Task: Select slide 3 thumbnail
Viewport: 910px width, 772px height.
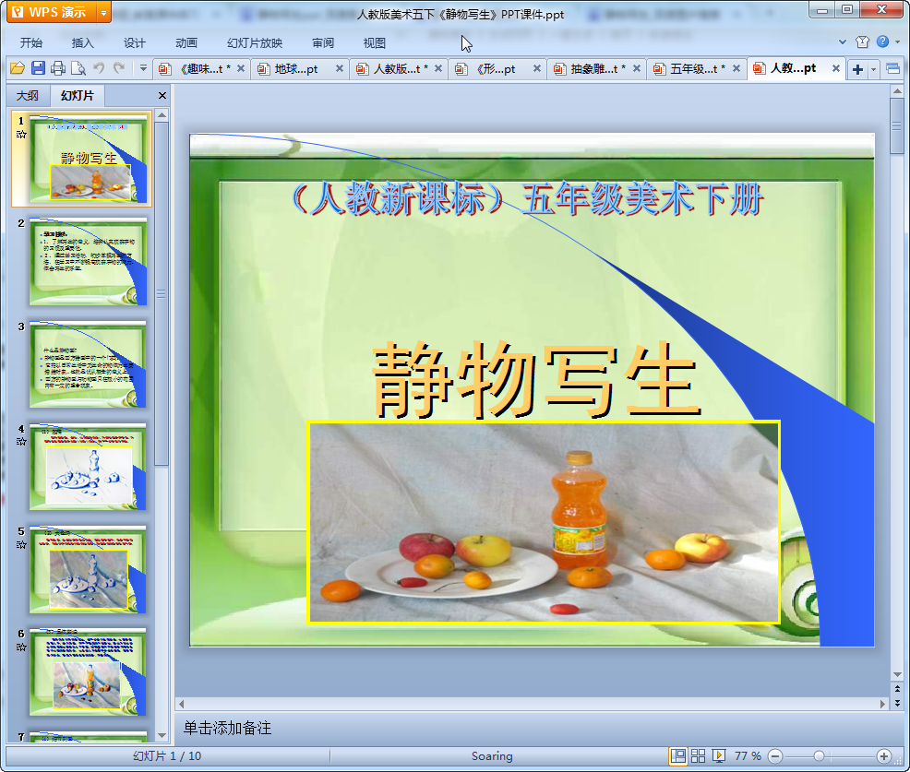Action: [89, 364]
